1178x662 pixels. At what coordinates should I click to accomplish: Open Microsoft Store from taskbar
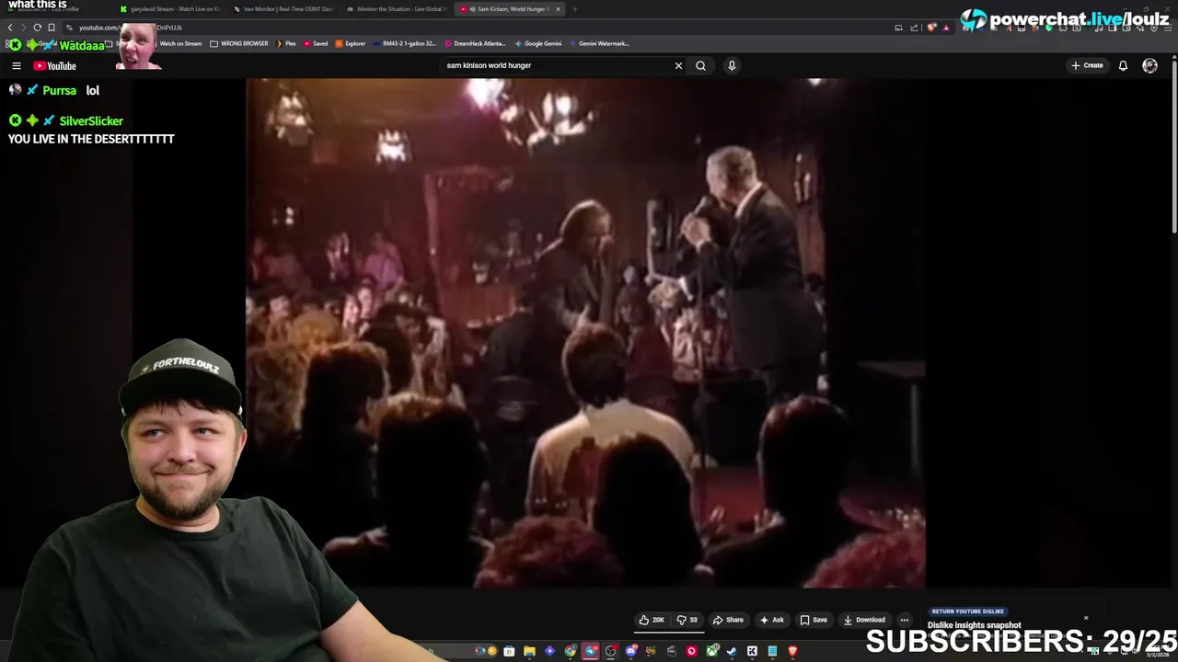click(509, 651)
